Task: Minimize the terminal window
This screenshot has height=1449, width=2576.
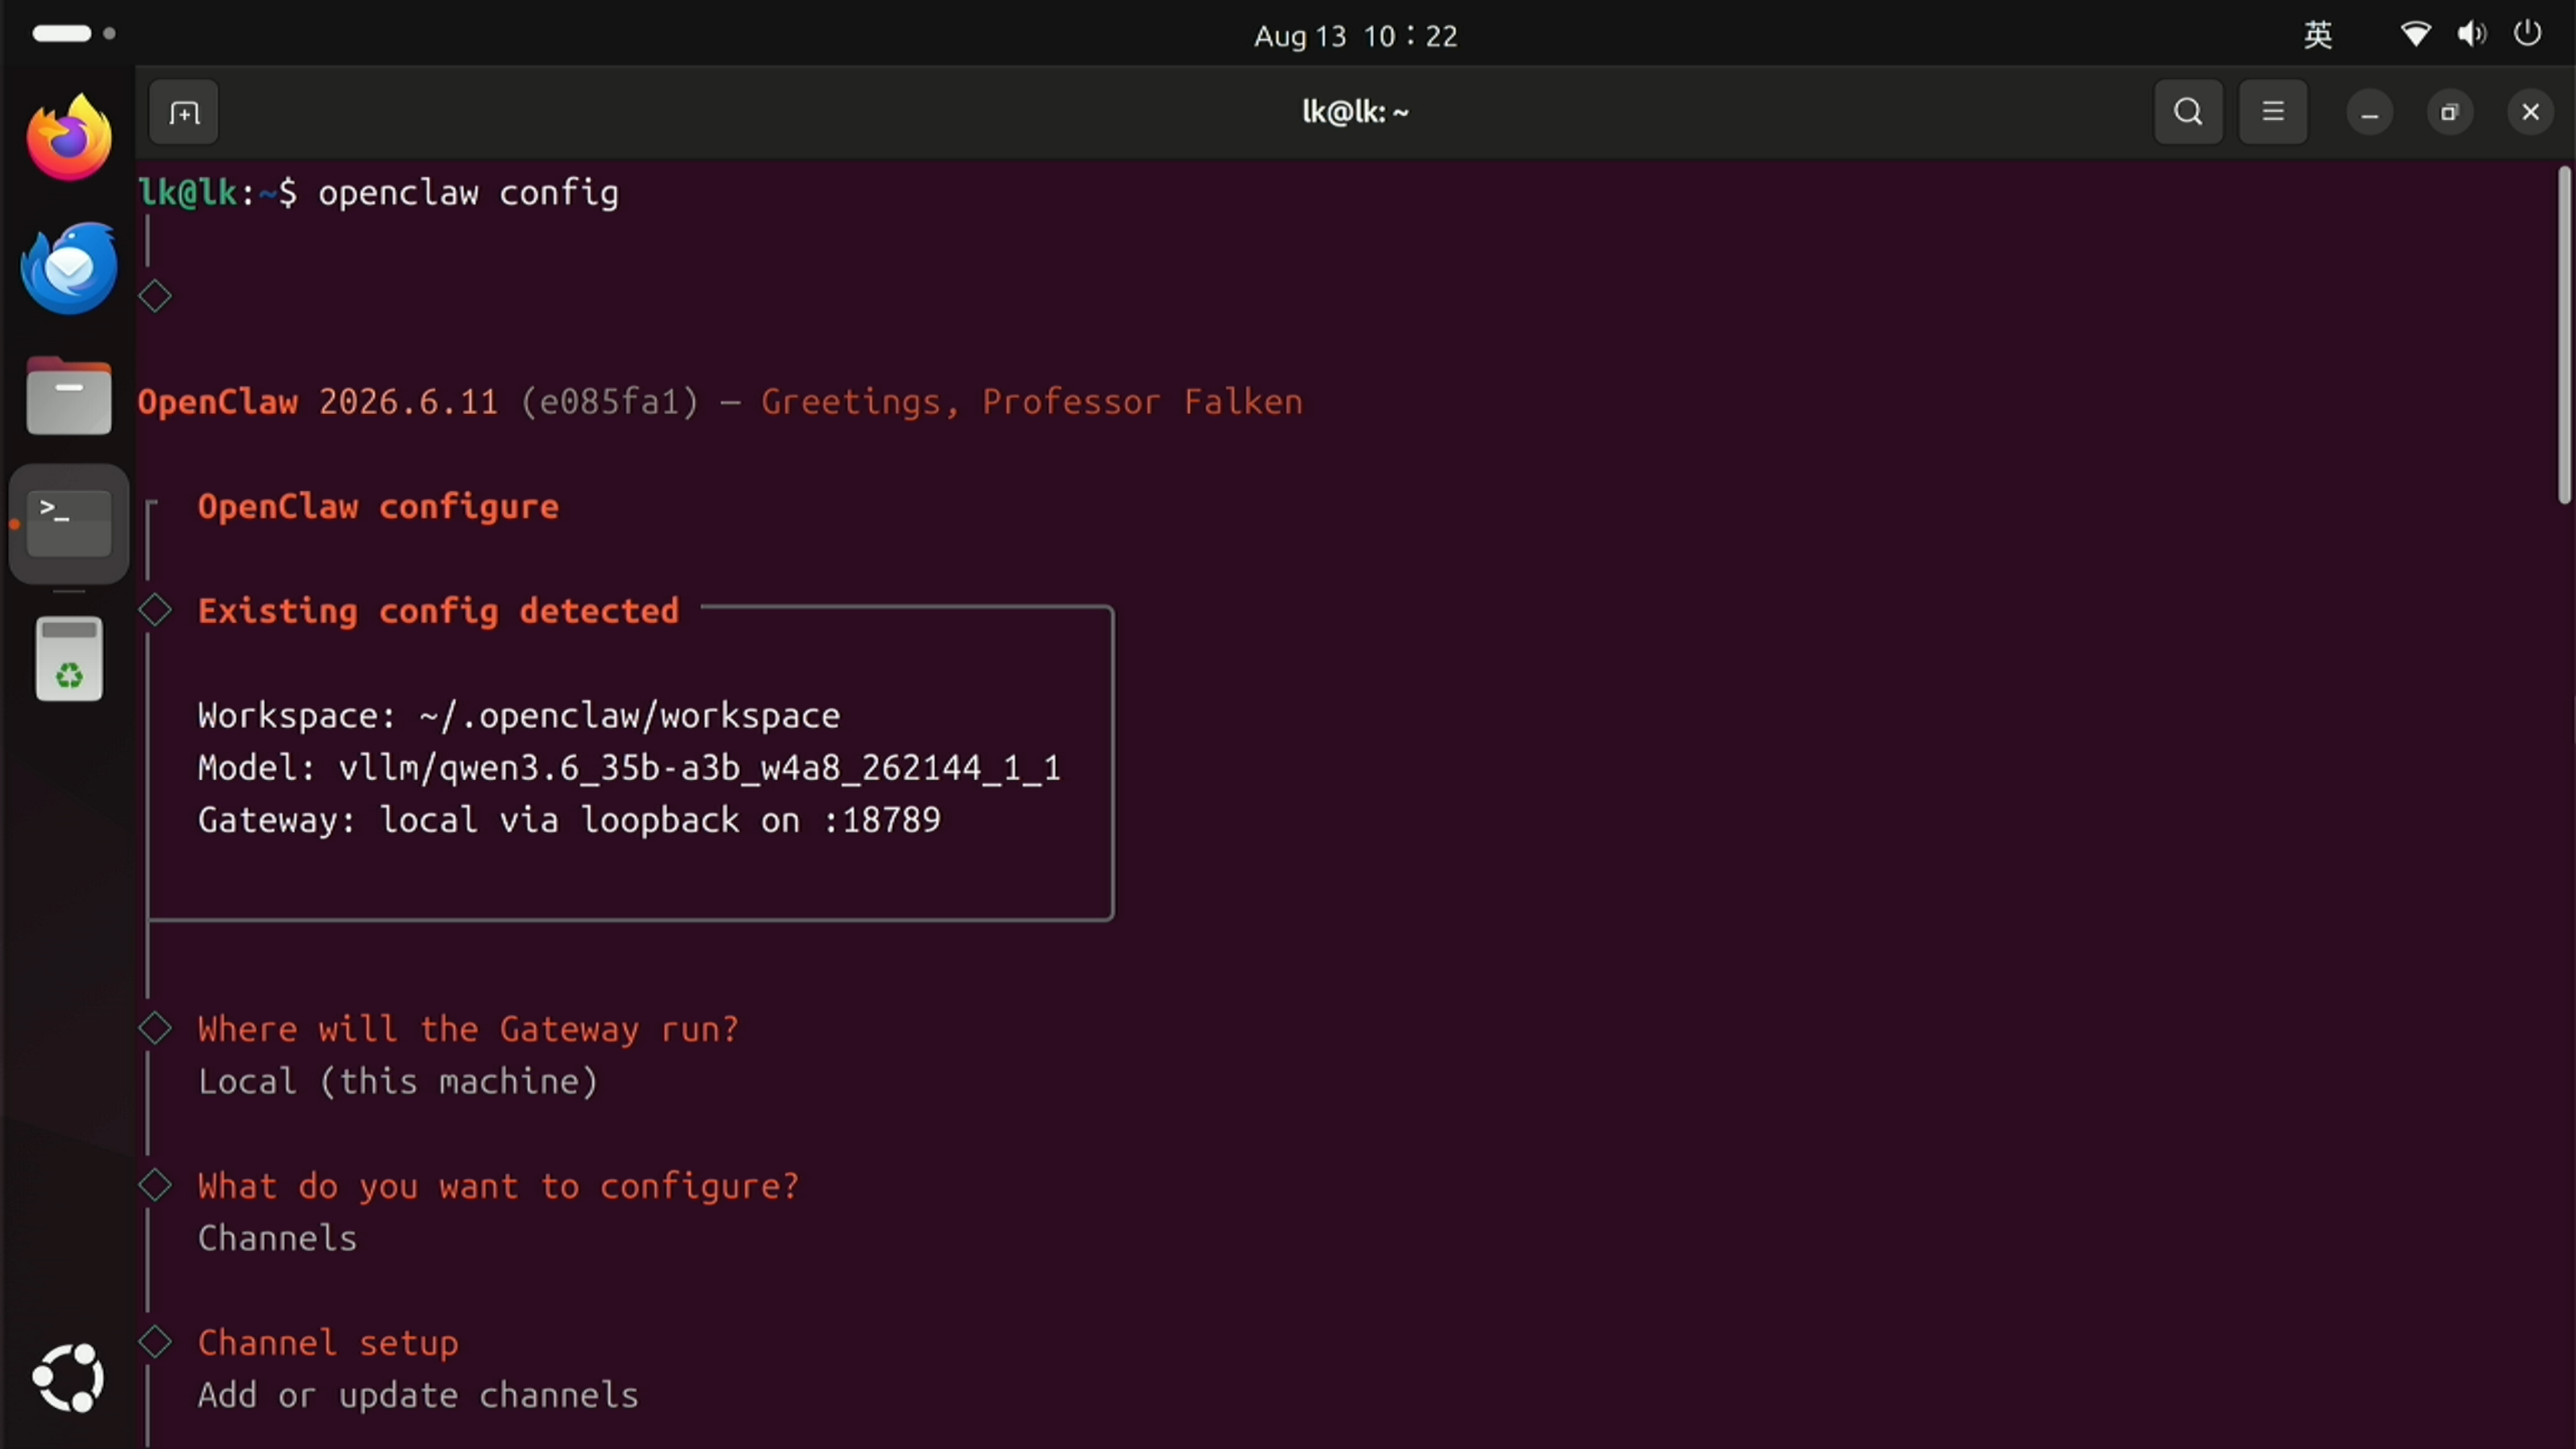Action: 2369,112
